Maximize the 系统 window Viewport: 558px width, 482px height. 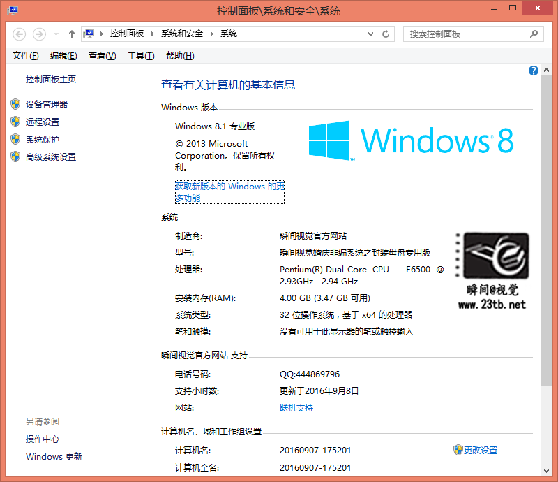pyautogui.click(x=513, y=8)
